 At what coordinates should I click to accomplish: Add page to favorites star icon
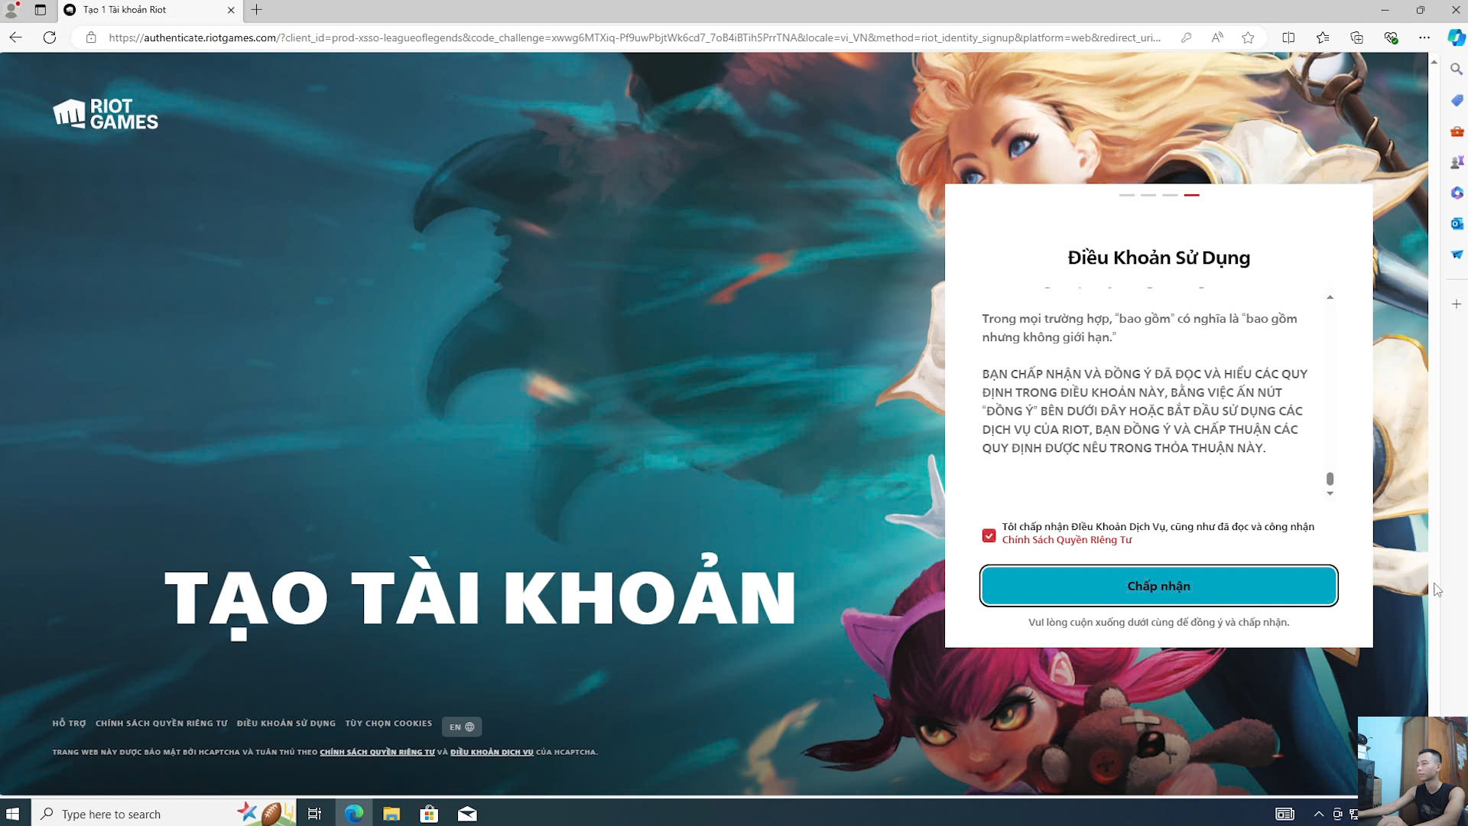(x=1248, y=37)
